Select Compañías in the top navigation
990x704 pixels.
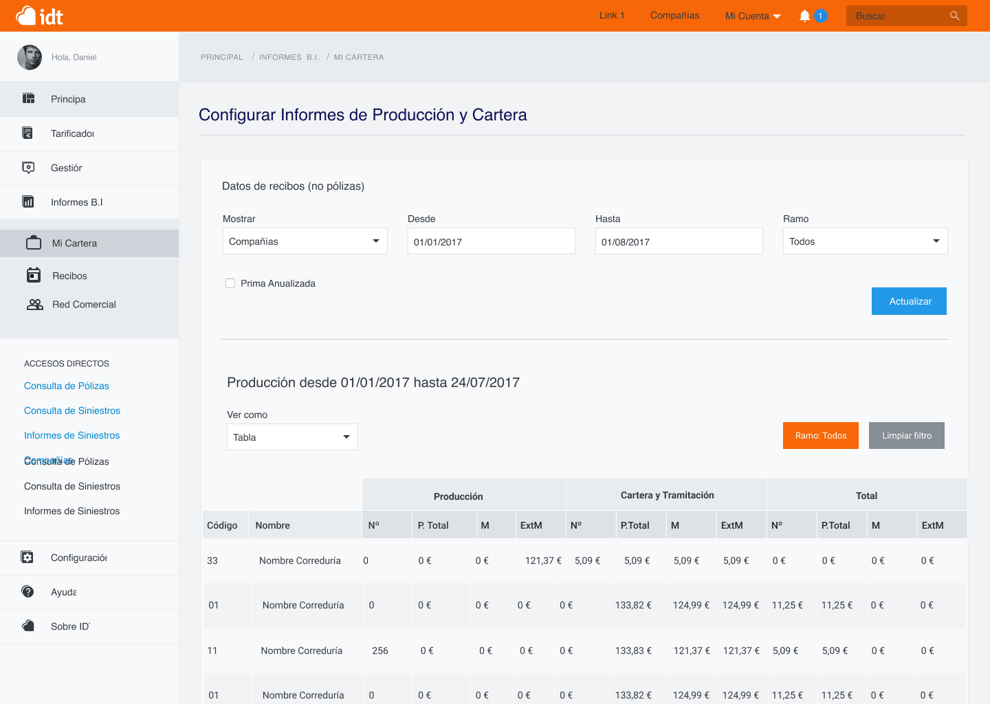click(674, 16)
